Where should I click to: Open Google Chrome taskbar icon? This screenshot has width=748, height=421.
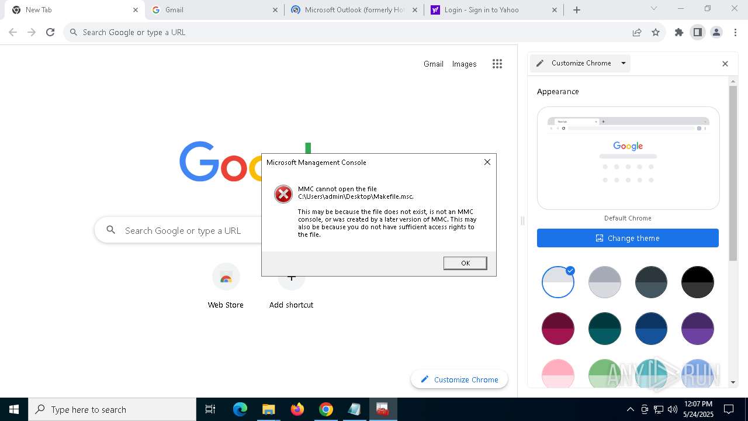(326, 409)
